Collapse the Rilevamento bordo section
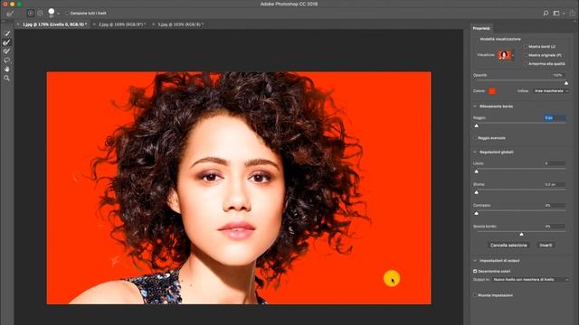The width and height of the screenshot is (579, 325). point(475,107)
